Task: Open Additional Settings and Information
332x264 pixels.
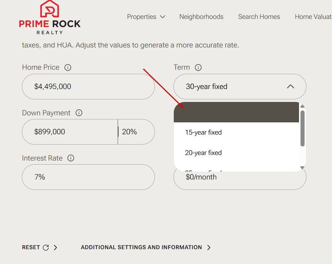Action: [141, 247]
